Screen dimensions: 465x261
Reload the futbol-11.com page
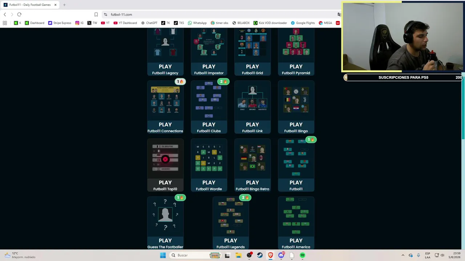point(19,14)
